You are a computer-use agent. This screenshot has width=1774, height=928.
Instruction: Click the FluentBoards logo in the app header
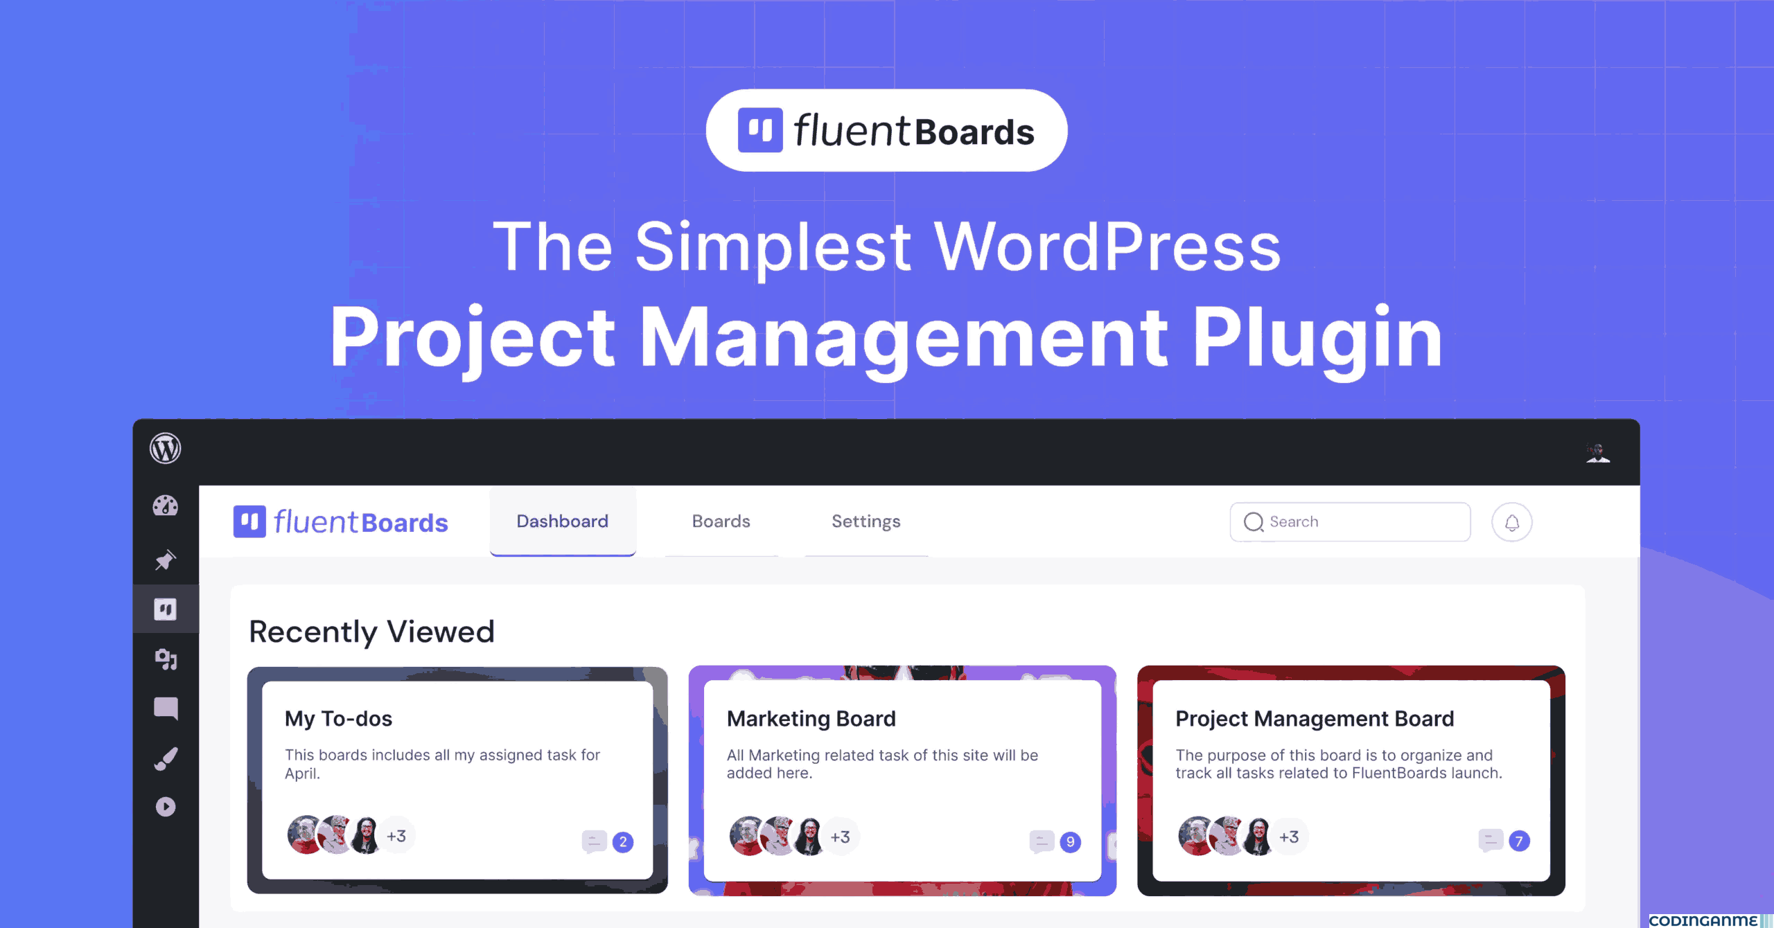tap(340, 521)
